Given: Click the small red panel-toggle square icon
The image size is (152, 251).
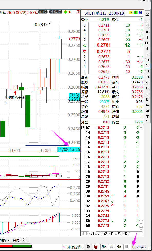Looking at the screenshot, I should 78,12.
